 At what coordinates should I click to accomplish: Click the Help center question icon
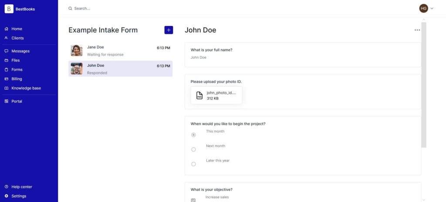[x=6, y=187]
